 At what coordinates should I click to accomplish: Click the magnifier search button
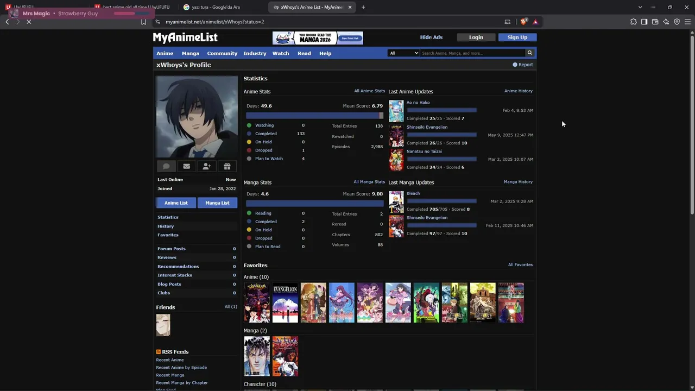pos(529,53)
